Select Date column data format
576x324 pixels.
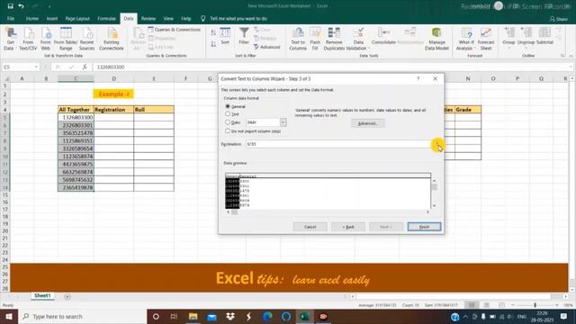tap(228, 122)
